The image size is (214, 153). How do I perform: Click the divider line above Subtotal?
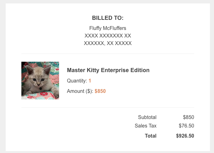coord(108,107)
